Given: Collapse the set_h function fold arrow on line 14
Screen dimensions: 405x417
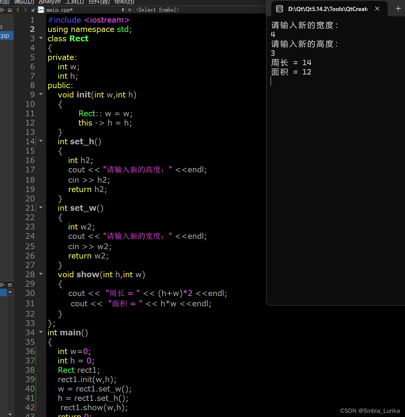Looking at the screenshot, I should [x=41, y=141].
